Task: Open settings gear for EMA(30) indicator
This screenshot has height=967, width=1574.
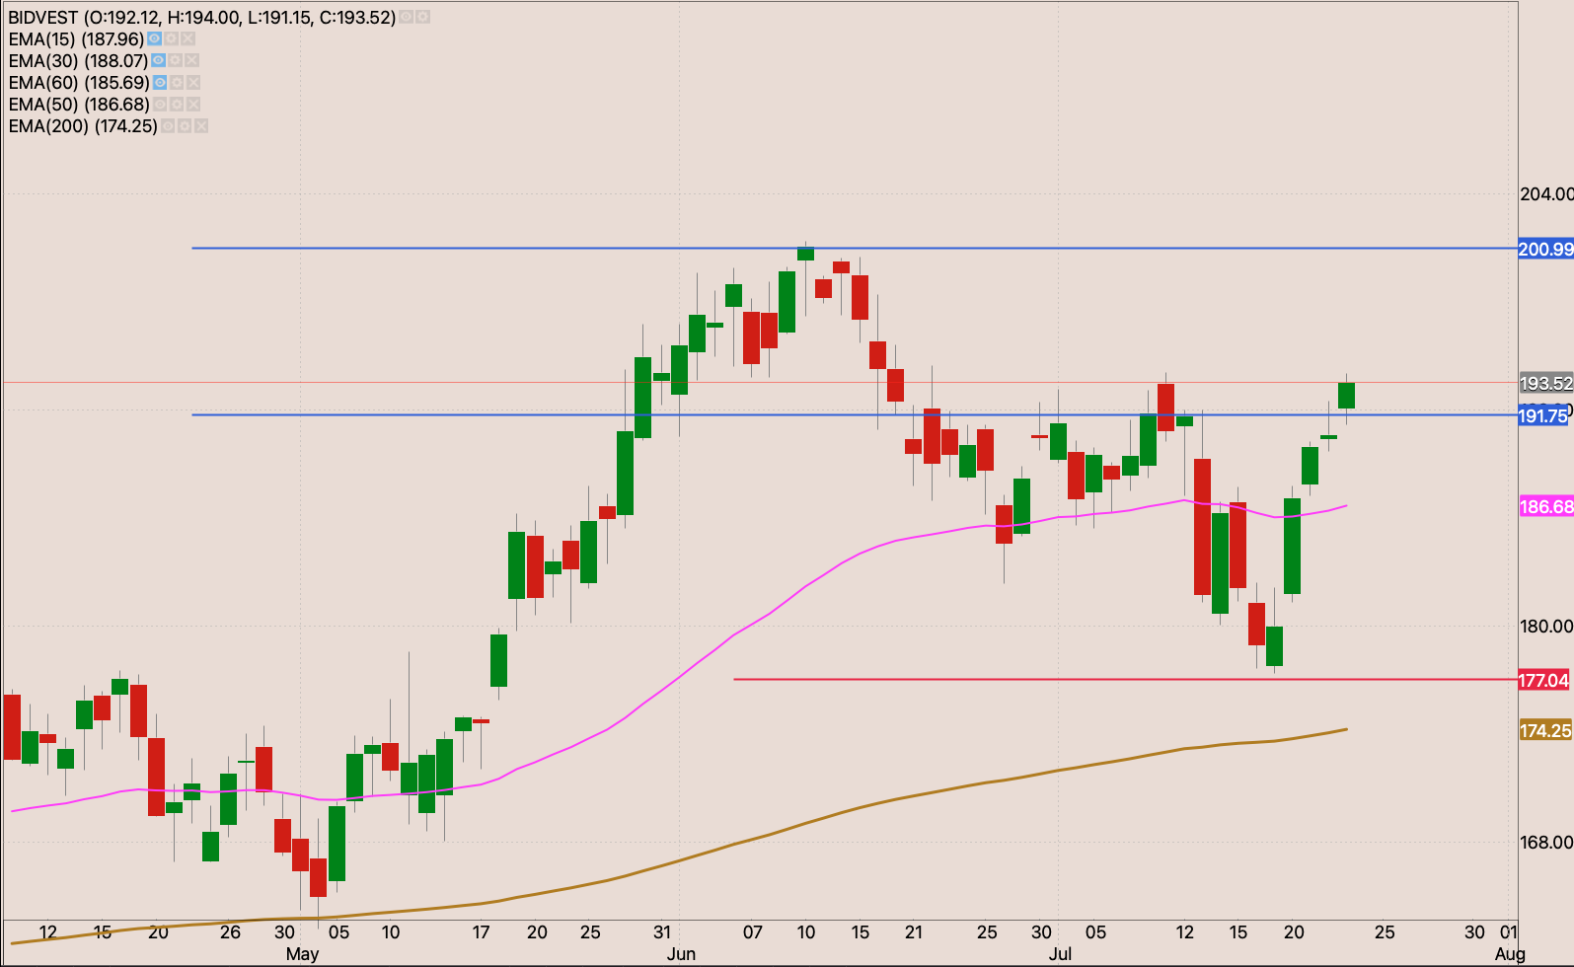Action: coord(175,61)
